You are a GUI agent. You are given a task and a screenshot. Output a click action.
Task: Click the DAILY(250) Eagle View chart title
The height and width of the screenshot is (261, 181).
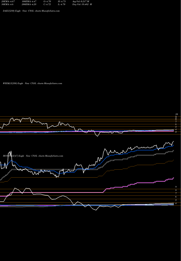point(31,11)
